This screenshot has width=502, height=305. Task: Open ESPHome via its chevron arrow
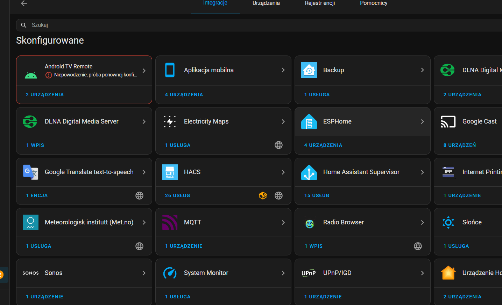(x=422, y=121)
